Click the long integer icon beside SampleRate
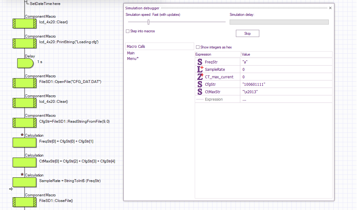This screenshot has height=210, width=359. [200, 69]
